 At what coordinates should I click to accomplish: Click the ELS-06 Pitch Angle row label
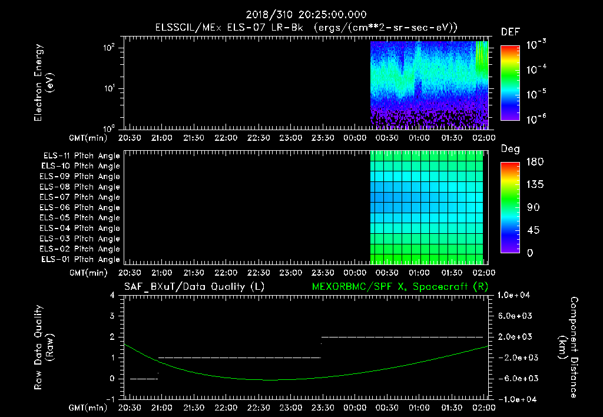coord(79,208)
